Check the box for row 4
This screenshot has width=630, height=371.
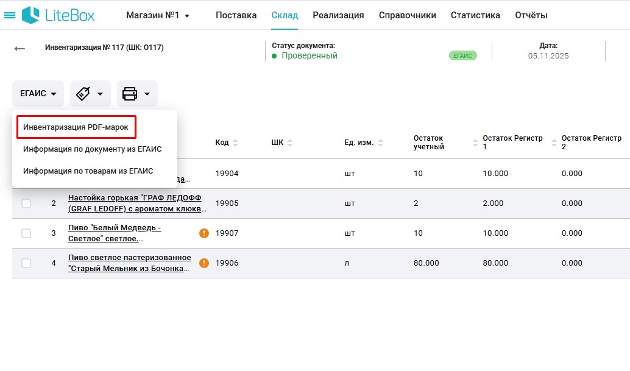(26, 263)
